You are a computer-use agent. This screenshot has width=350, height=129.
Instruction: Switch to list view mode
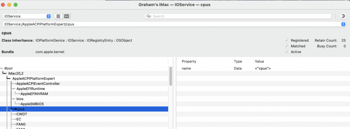[x=58, y=16]
